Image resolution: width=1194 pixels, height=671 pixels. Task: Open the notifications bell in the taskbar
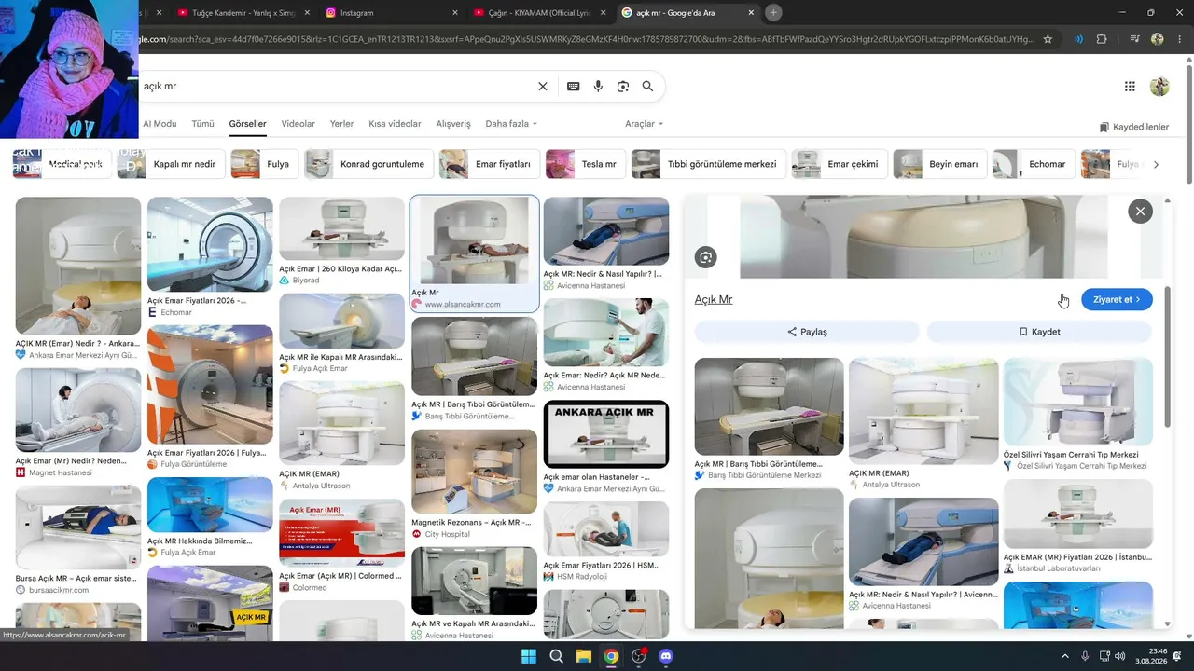point(1177,656)
